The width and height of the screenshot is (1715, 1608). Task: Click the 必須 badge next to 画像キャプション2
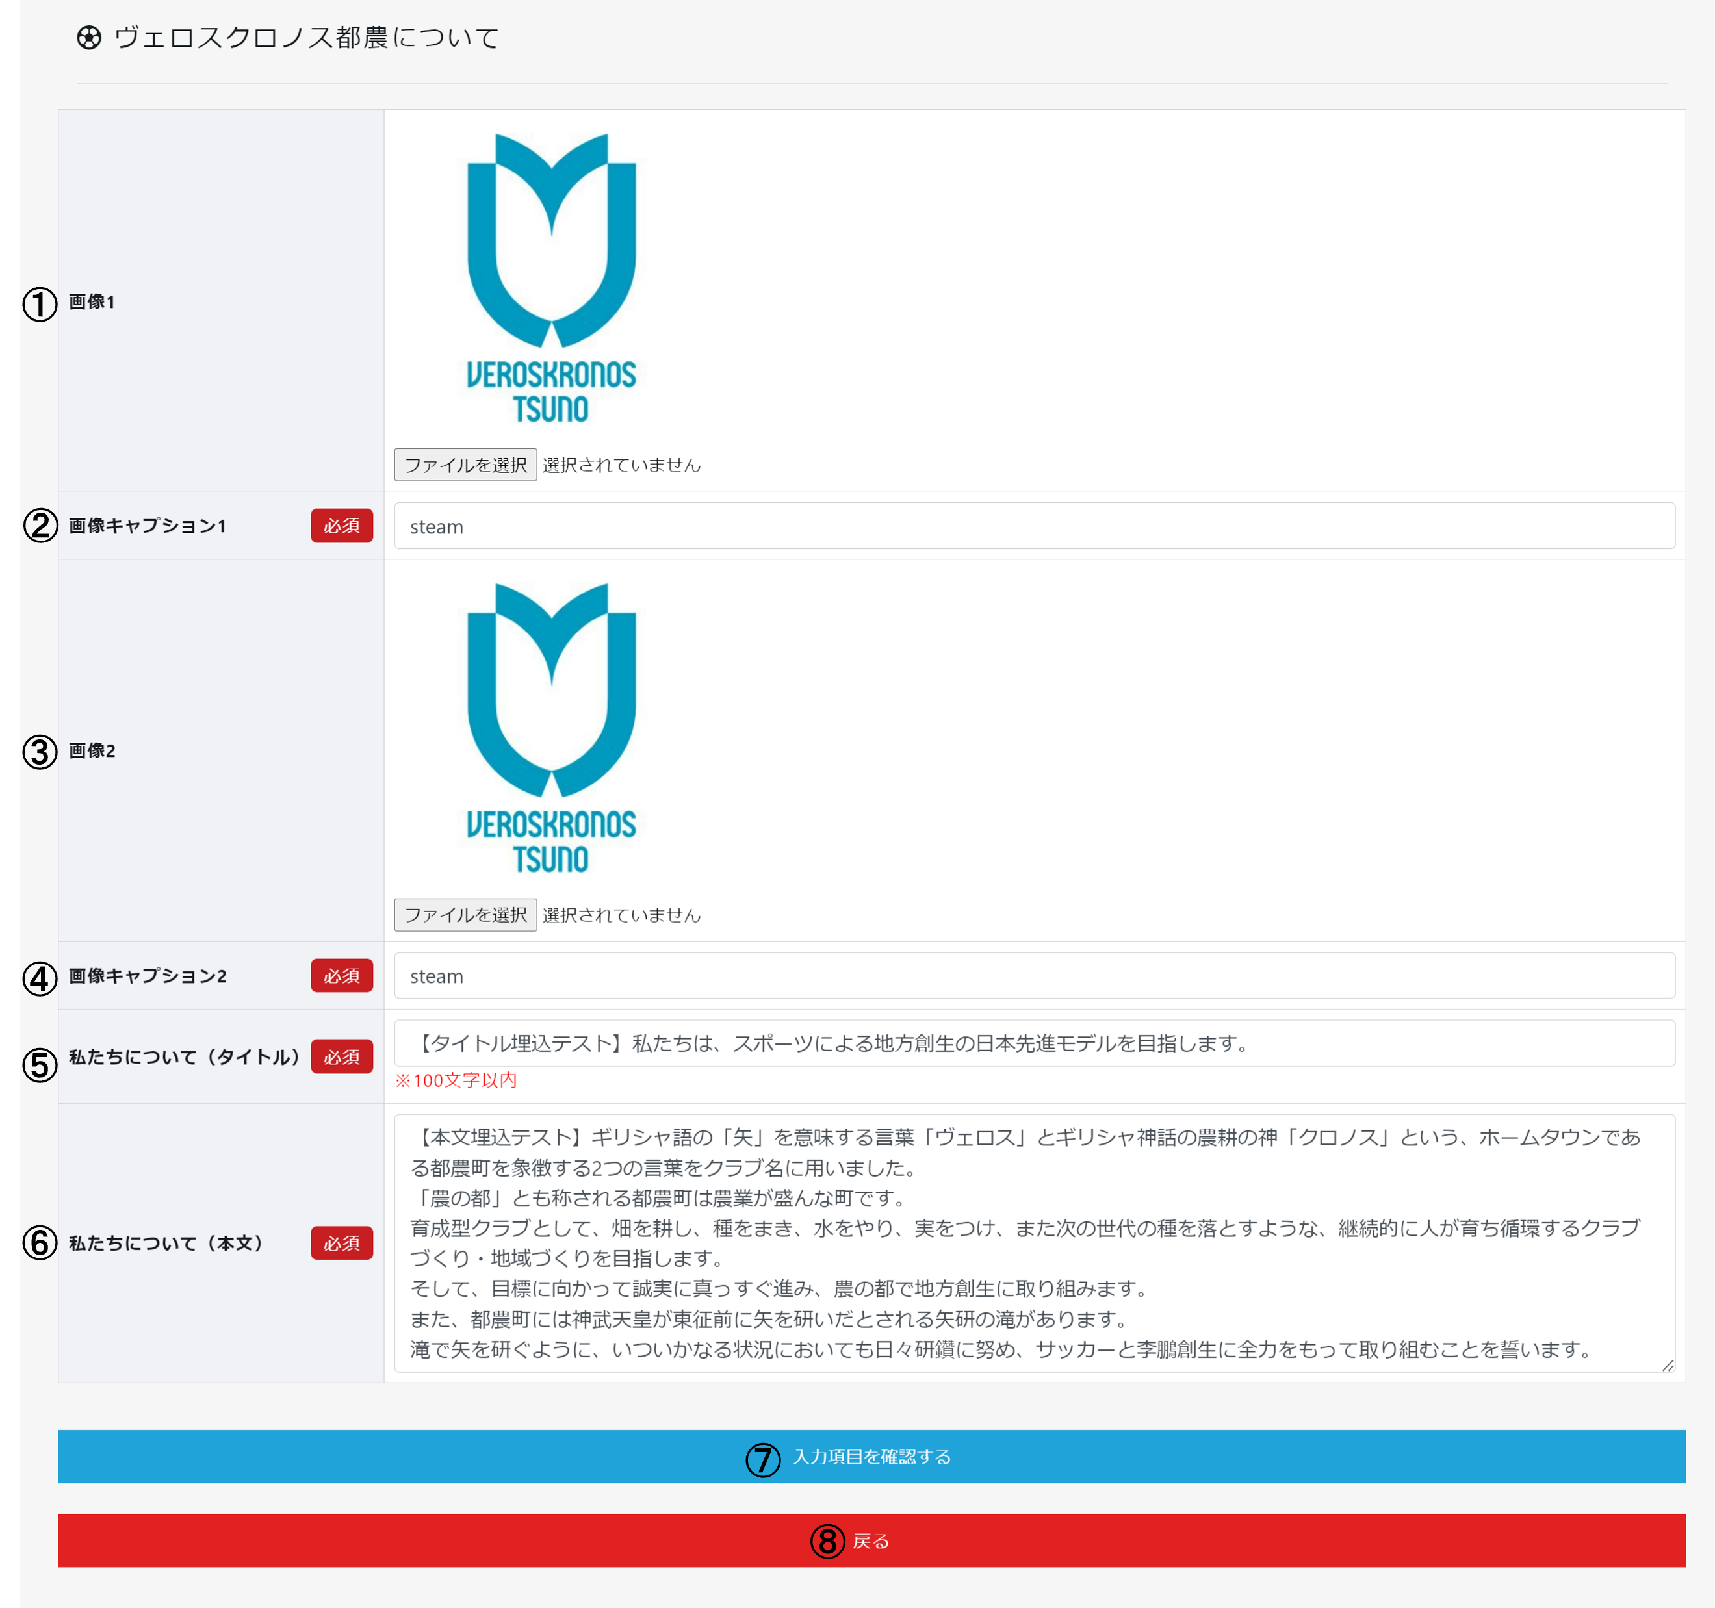[x=342, y=976]
